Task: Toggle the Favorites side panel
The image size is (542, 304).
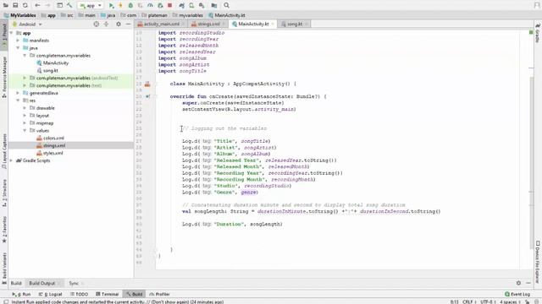Action: pos(4,230)
